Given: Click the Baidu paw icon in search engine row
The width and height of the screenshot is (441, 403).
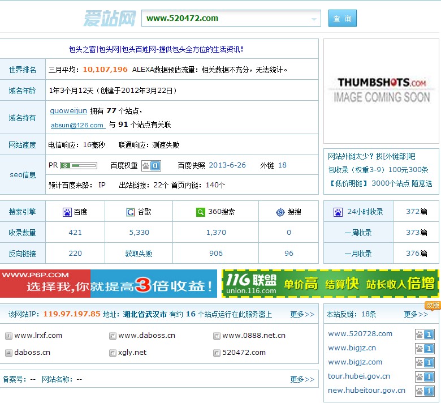Looking at the screenshot, I should (67, 212).
